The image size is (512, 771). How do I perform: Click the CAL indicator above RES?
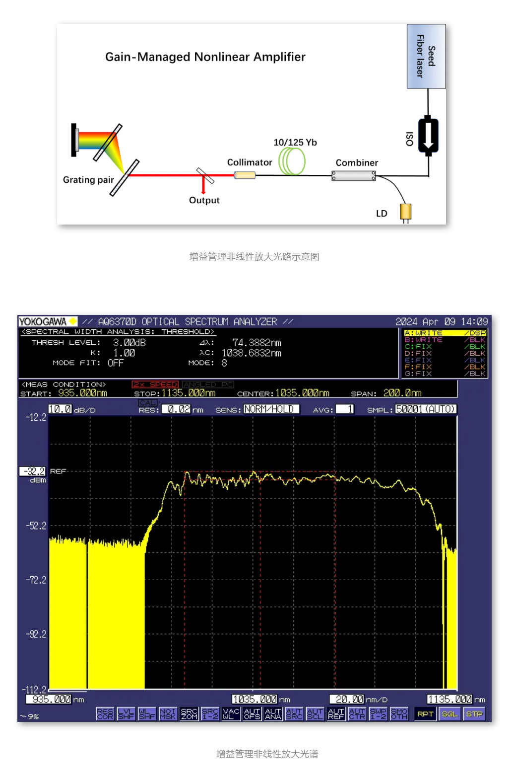(x=148, y=403)
